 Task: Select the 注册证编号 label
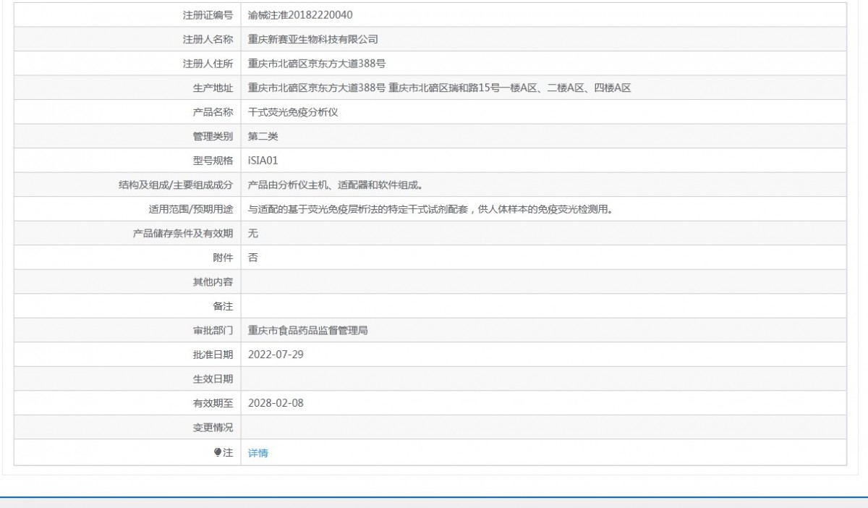click(208, 14)
